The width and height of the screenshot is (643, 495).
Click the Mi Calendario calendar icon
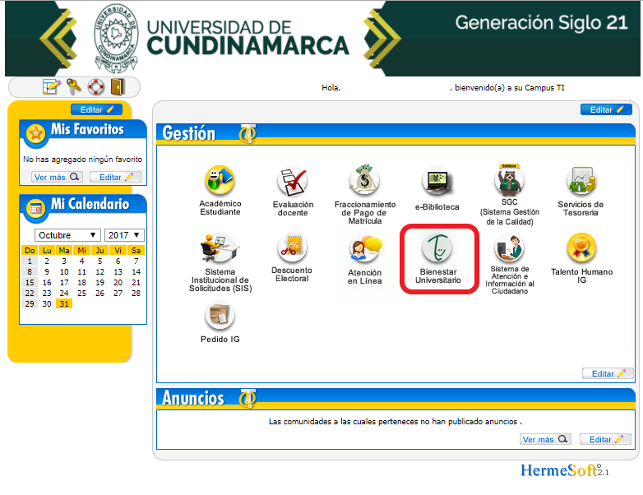click(35, 208)
